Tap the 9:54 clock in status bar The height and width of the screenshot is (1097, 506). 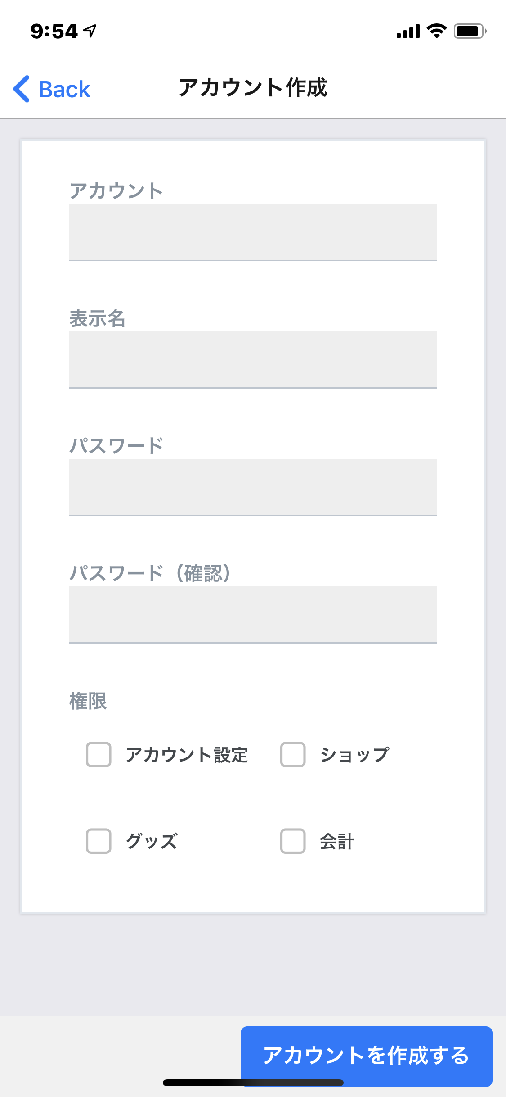tap(54, 31)
